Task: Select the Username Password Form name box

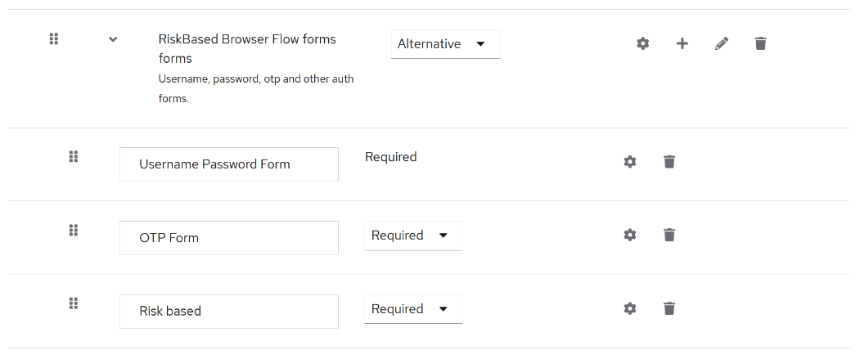Action: [x=229, y=164]
